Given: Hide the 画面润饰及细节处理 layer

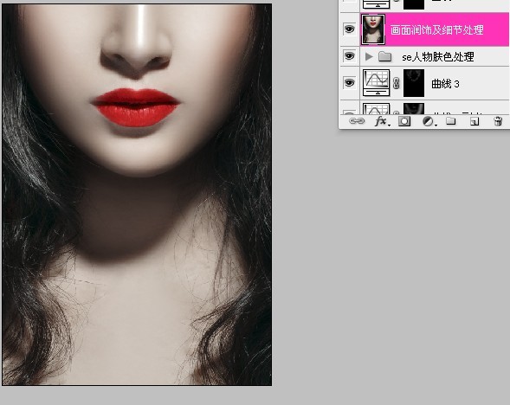Looking at the screenshot, I should tap(349, 29).
